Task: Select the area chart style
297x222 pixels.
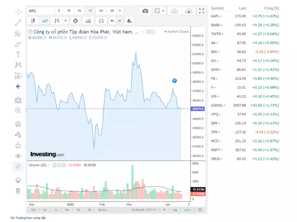Action: [45, 21]
